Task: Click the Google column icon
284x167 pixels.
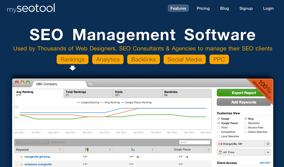Action: 87,149
